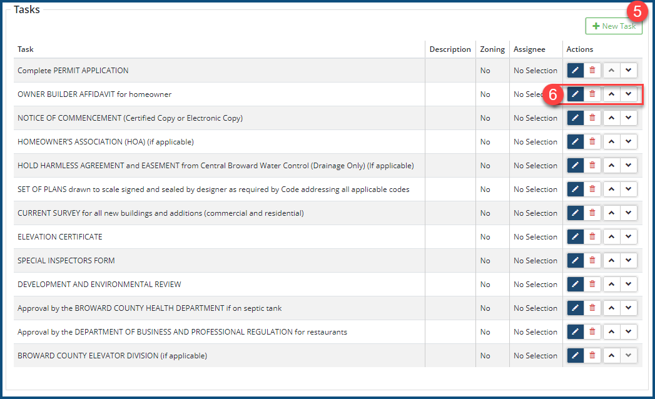Move HOMEOWNER'S ASSOCIATION task up
The image size is (655, 399).
point(612,141)
